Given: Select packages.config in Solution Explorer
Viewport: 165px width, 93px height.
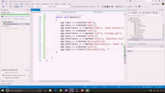Looking at the screenshot, I should click(x=139, y=38).
